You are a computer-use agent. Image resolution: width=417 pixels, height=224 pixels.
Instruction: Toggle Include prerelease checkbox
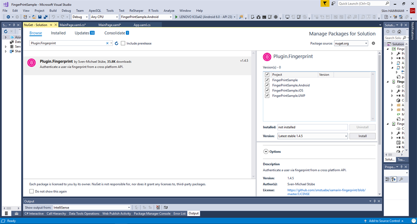click(123, 43)
